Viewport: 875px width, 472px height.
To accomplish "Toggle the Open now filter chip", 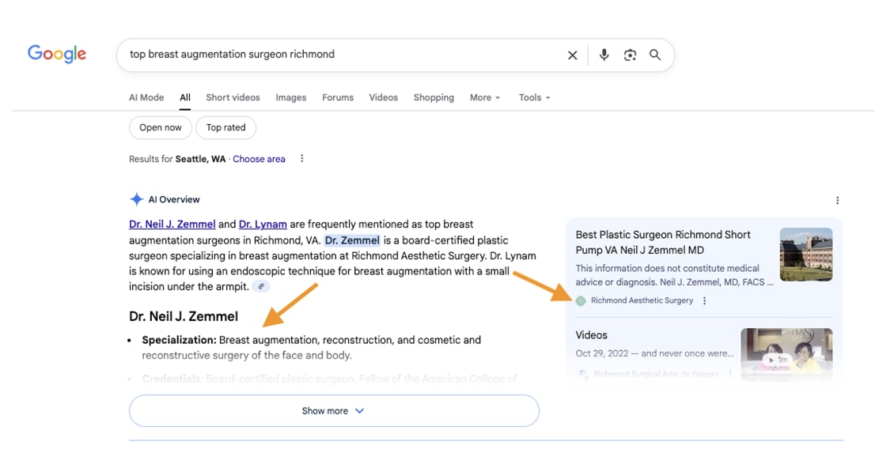I will 161,127.
